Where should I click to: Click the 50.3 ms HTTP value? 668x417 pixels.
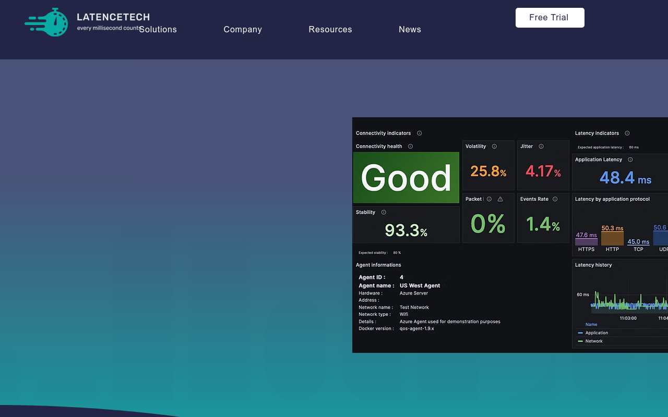pyautogui.click(x=612, y=228)
